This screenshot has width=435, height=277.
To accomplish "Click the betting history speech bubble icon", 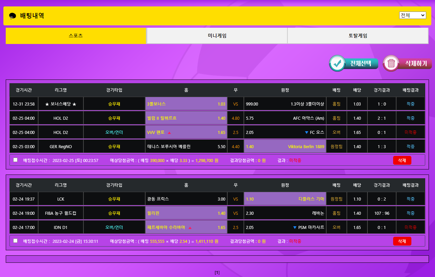I will [x=12, y=16].
